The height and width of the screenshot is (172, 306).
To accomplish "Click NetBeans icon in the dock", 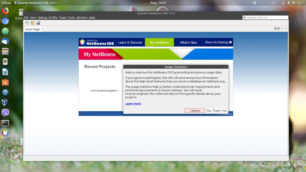I will click(x=5, y=133).
